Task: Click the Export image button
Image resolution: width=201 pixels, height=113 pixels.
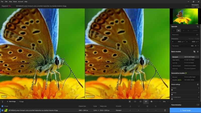Action: click(x=185, y=110)
